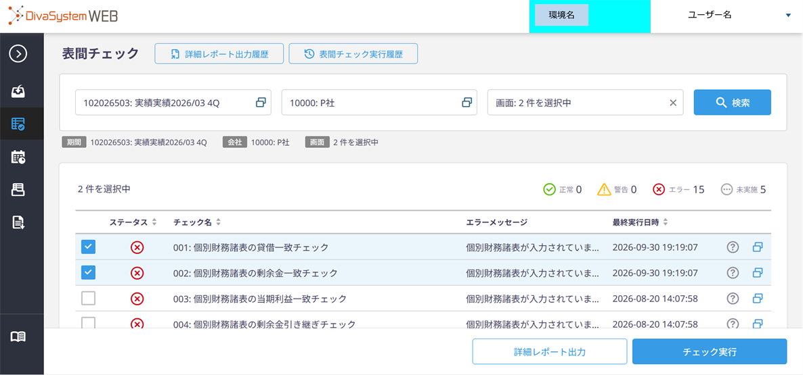Click the チェック実行 button
The width and height of the screenshot is (803, 375).
click(710, 351)
